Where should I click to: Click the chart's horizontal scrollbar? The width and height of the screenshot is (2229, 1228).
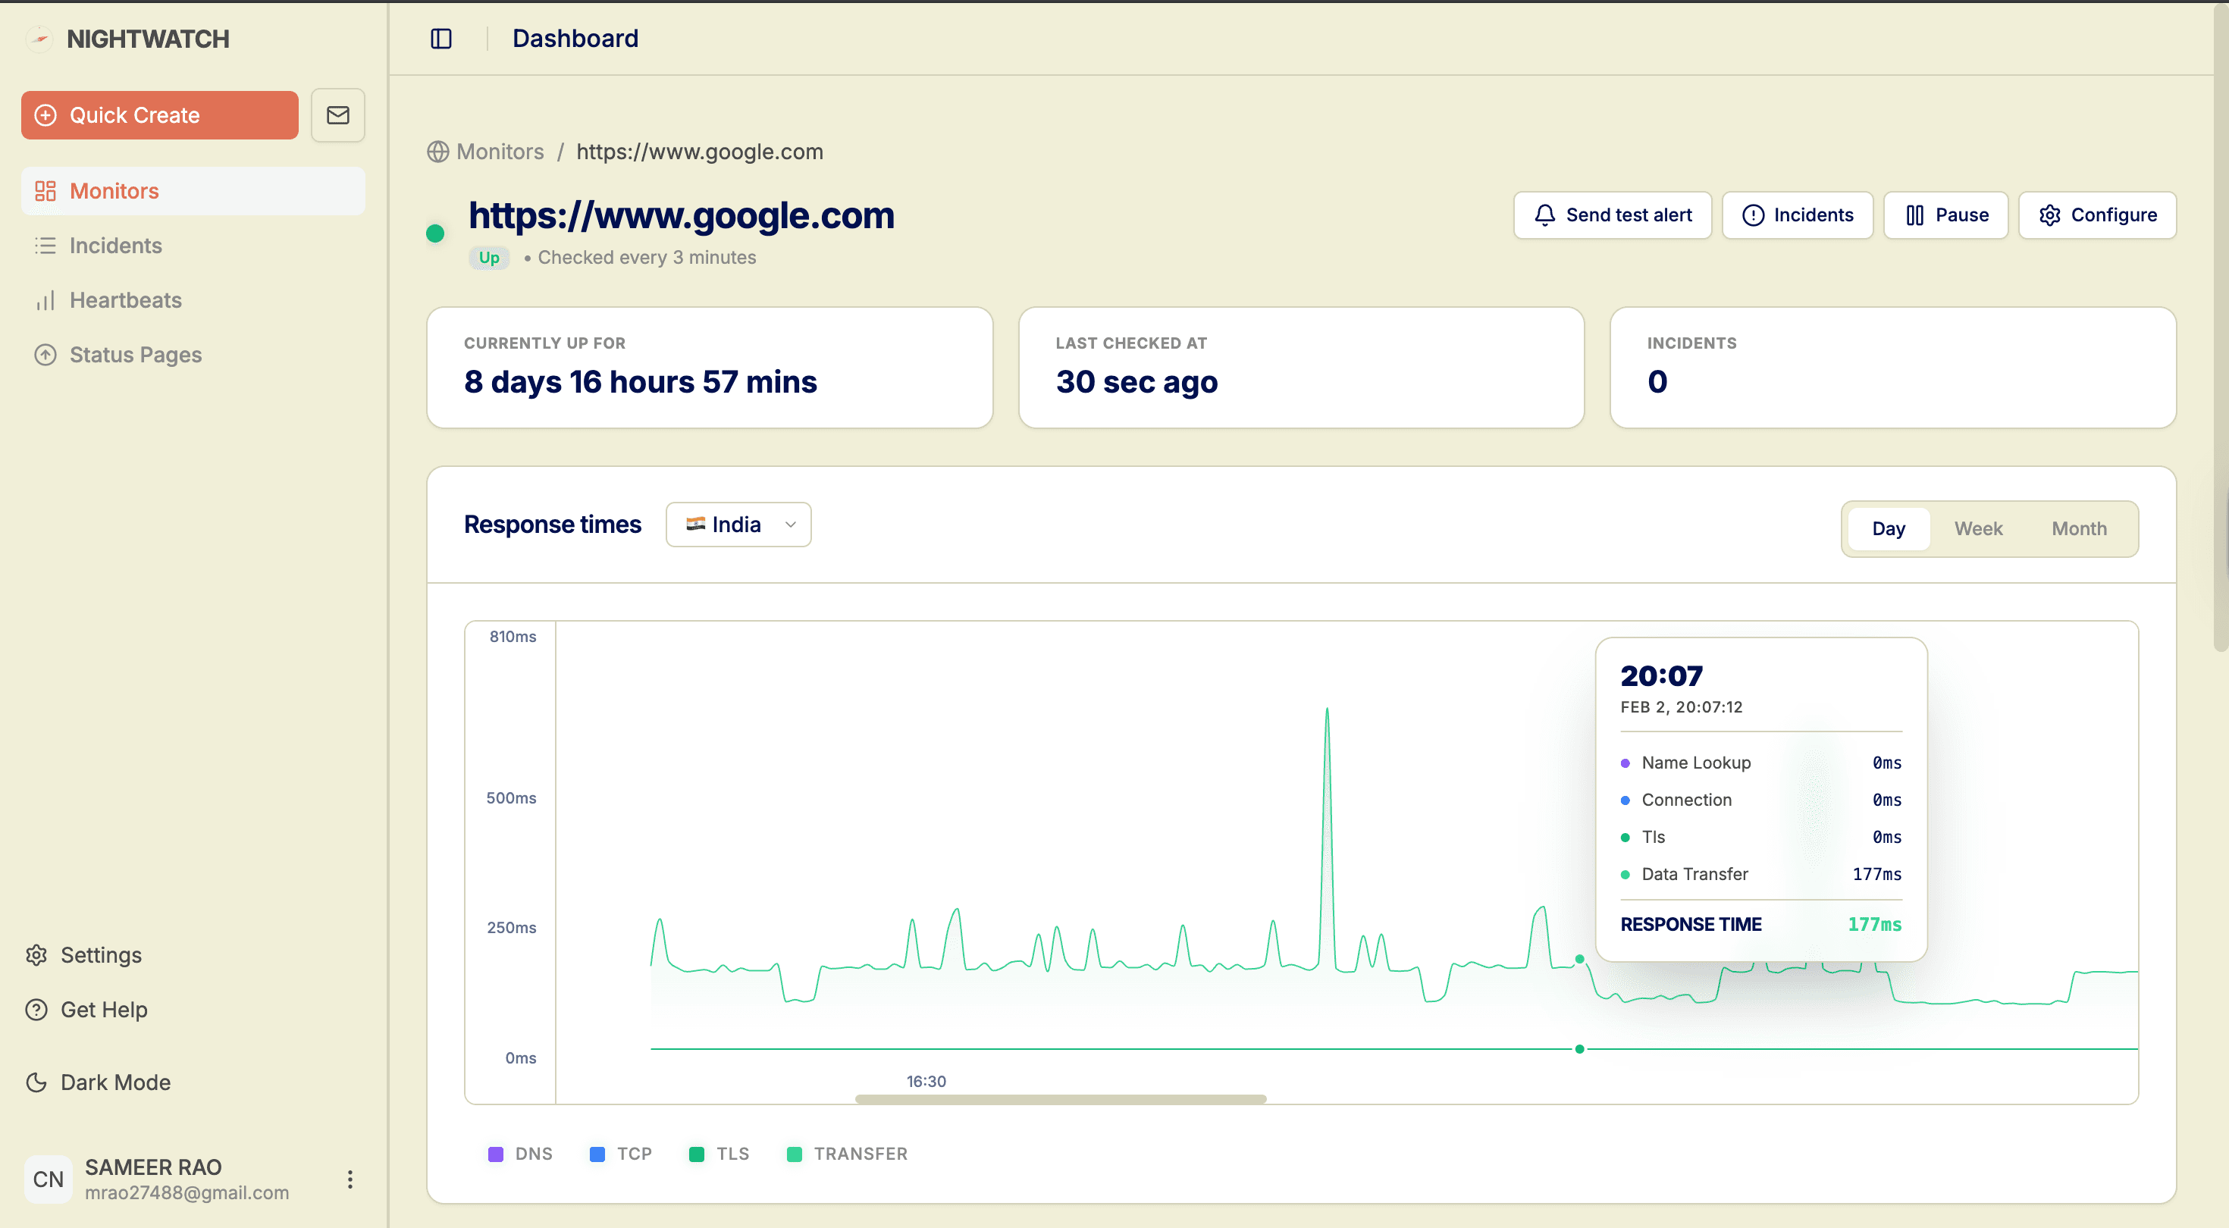(1060, 1099)
